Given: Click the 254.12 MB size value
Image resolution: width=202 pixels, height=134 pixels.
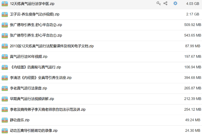Looking at the screenshot, I should pyautogui.click(x=193, y=109).
